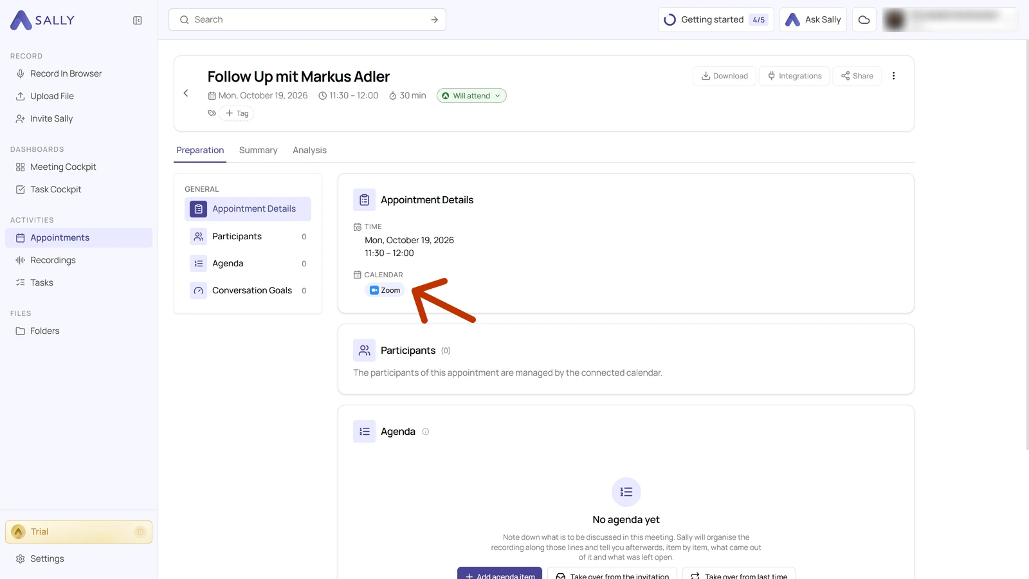Open the three-dot more options menu
Screen dimensions: 1029x579
(x=893, y=76)
